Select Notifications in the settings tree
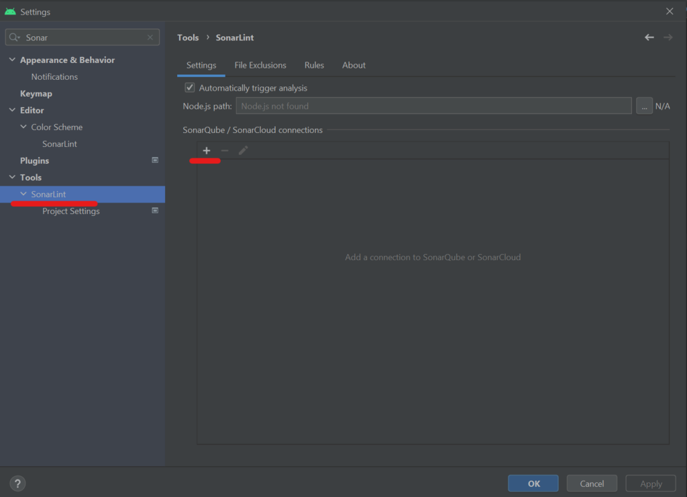The width and height of the screenshot is (687, 497). pyautogui.click(x=54, y=76)
